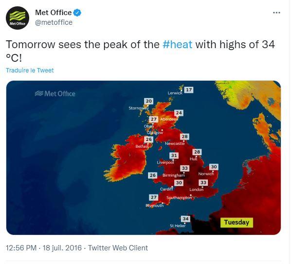Click the blue verified badge

pos(77,13)
